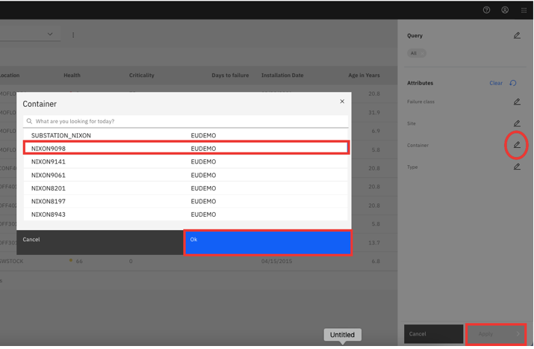Sort by Installation Date column header
The width and height of the screenshot is (534, 349).
click(282, 75)
